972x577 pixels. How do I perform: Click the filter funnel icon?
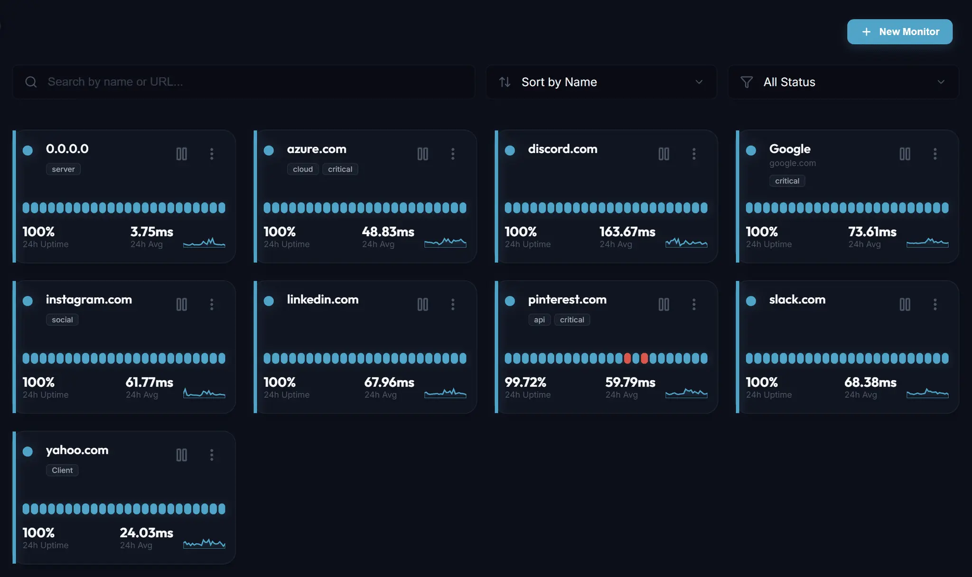(747, 82)
